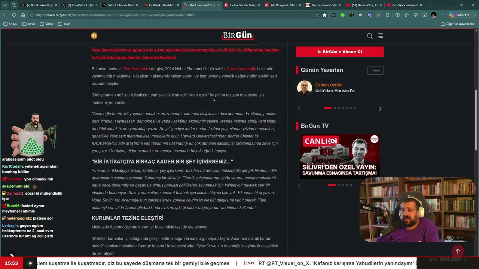Viewport: 479px width, 269px height.
Task: Open the BirGün hamburger menu
Action: coord(380,36)
